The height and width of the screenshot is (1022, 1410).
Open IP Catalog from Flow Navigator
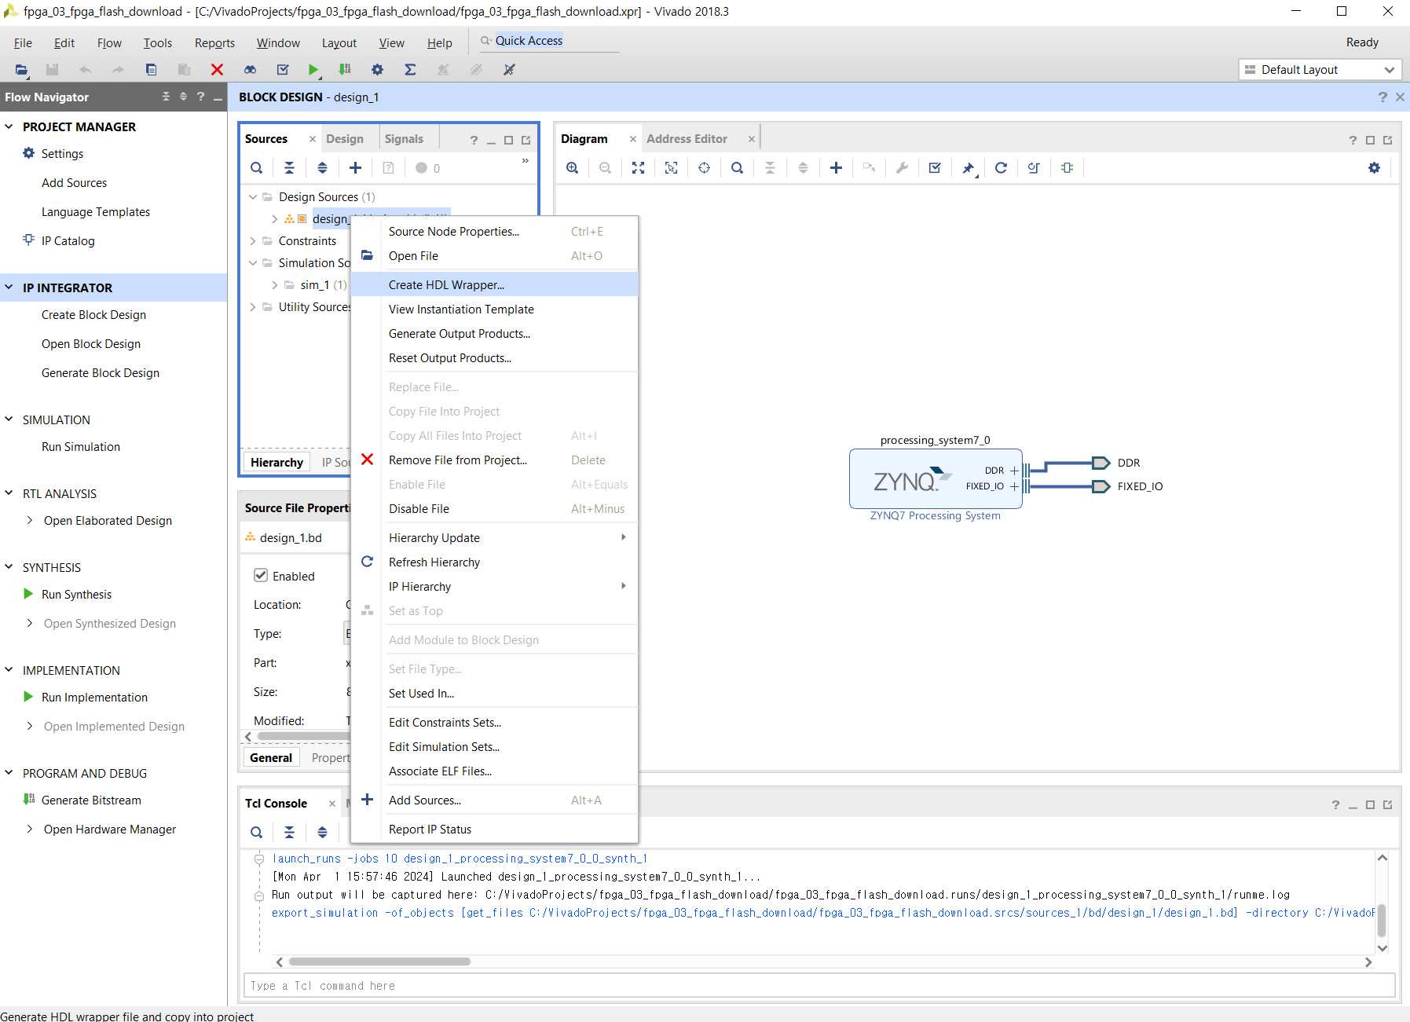[68, 241]
